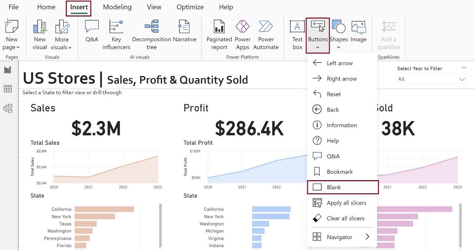The height and width of the screenshot is (250, 475).
Task: Choose the Back button option
Action: pos(342,110)
